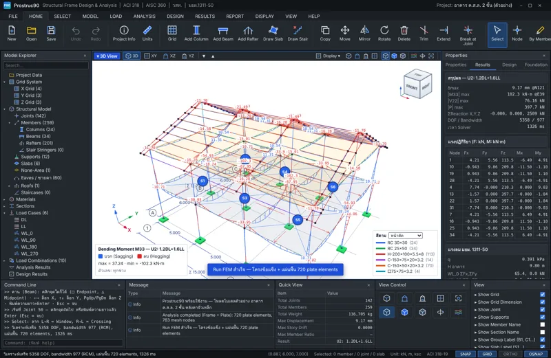Collapse the Load Cases (6) node

[5, 213]
